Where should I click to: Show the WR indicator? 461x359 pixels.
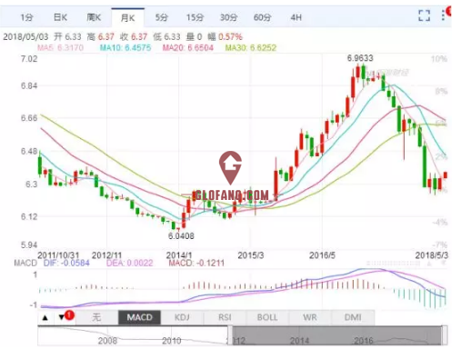coord(310,317)
